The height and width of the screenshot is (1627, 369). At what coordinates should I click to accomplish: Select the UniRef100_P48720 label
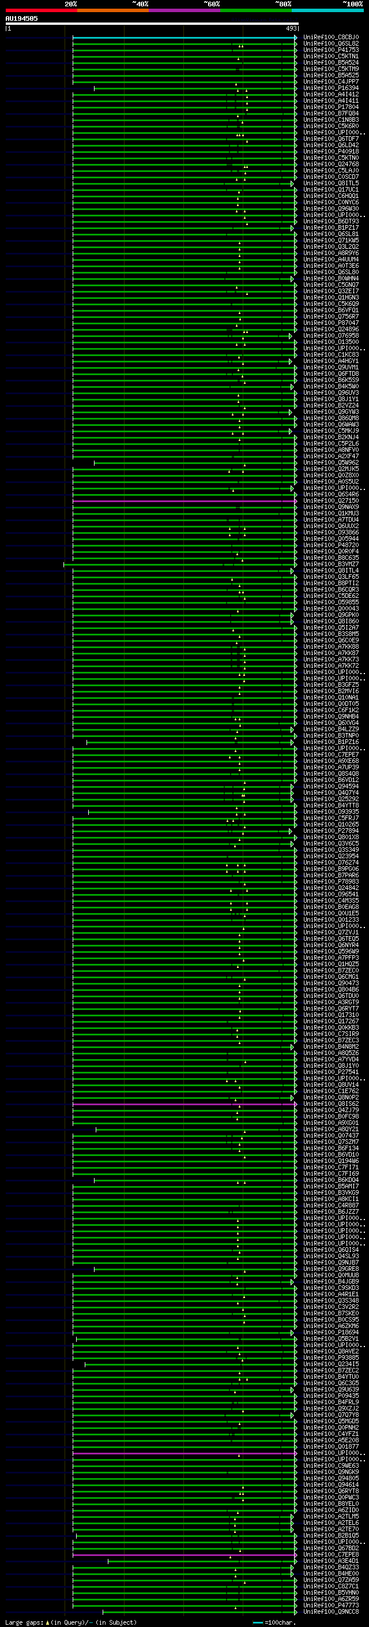(x=331, y=545)
